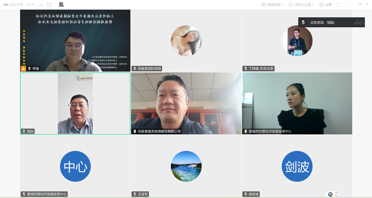Select the video tile of 钱锐
This screenshot has height=198, width=372.
pyautogui.click(x=75, y=103)
